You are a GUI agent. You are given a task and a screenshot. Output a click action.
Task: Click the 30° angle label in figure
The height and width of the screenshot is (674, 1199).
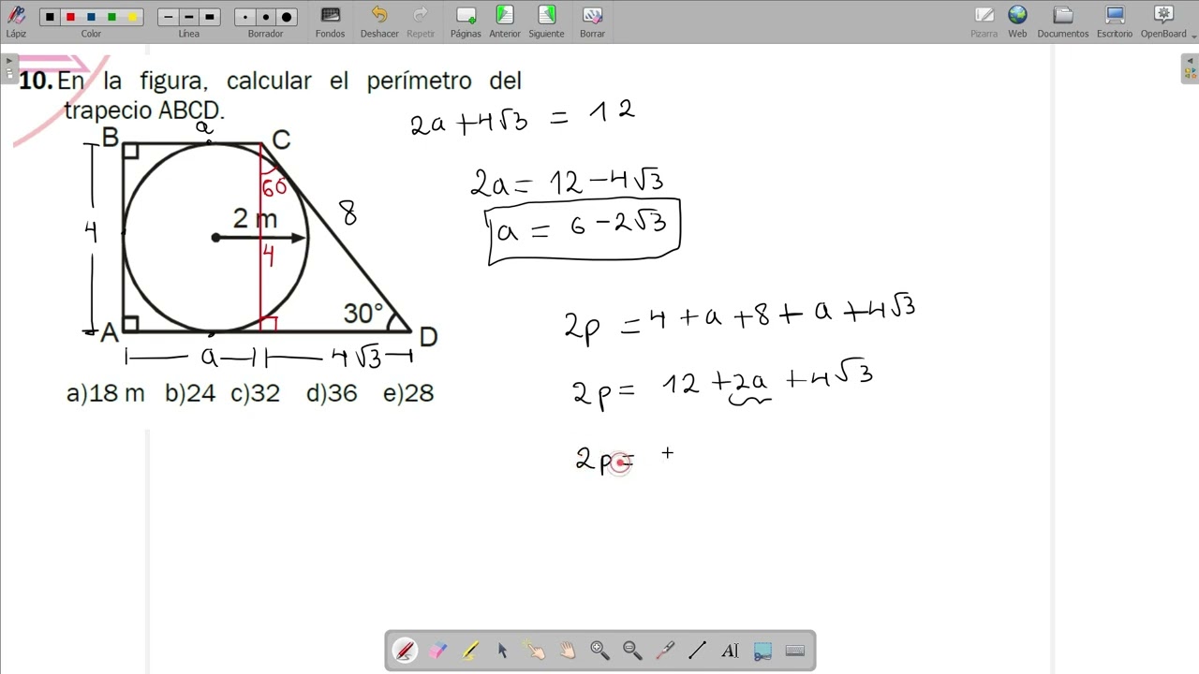coord(363,314)
